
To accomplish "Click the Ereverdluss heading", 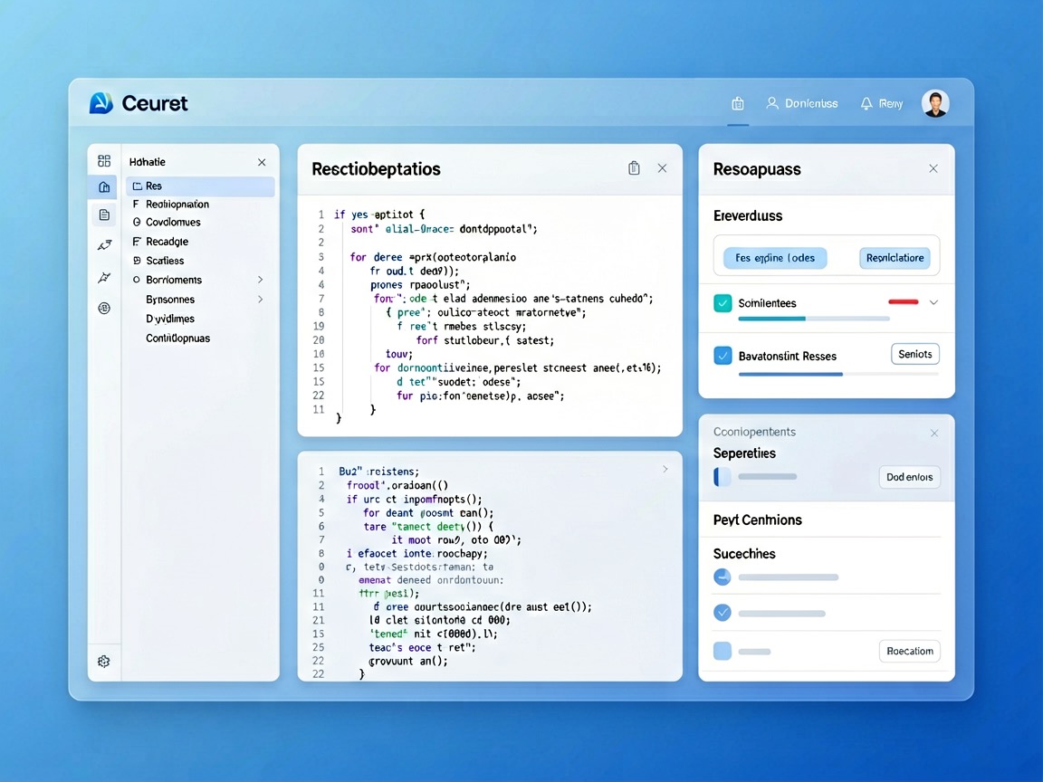I will pos(748,216).
